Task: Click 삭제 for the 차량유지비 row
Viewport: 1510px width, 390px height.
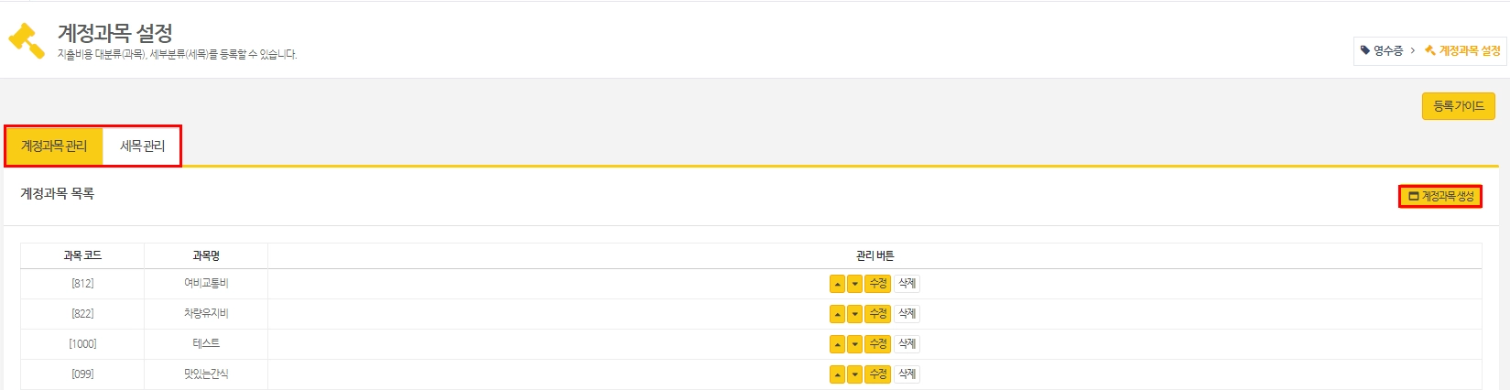Action: 907,314
